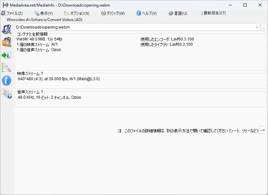Viewport: 268px width, 195px height.
Task: Click the 映像ストリーム: AV1 line
Action: point(37,44)
